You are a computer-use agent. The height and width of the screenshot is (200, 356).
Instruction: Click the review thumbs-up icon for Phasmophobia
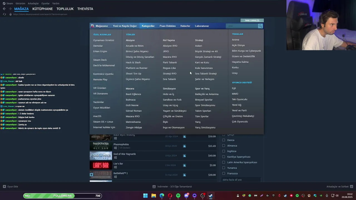coord(184,146)
